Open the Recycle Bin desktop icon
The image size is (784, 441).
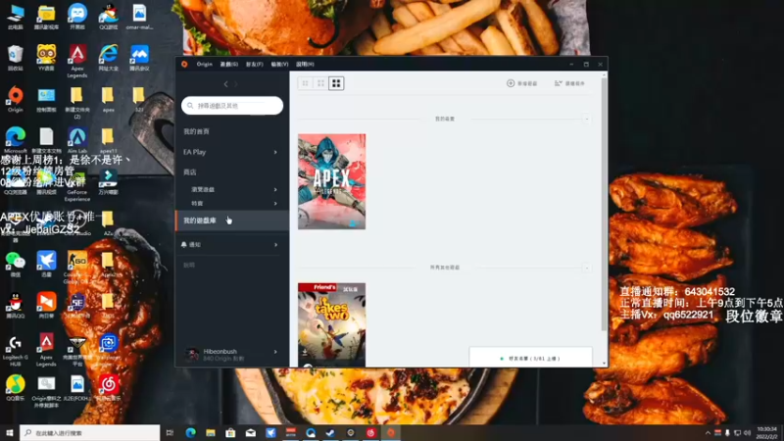point(16,58)
